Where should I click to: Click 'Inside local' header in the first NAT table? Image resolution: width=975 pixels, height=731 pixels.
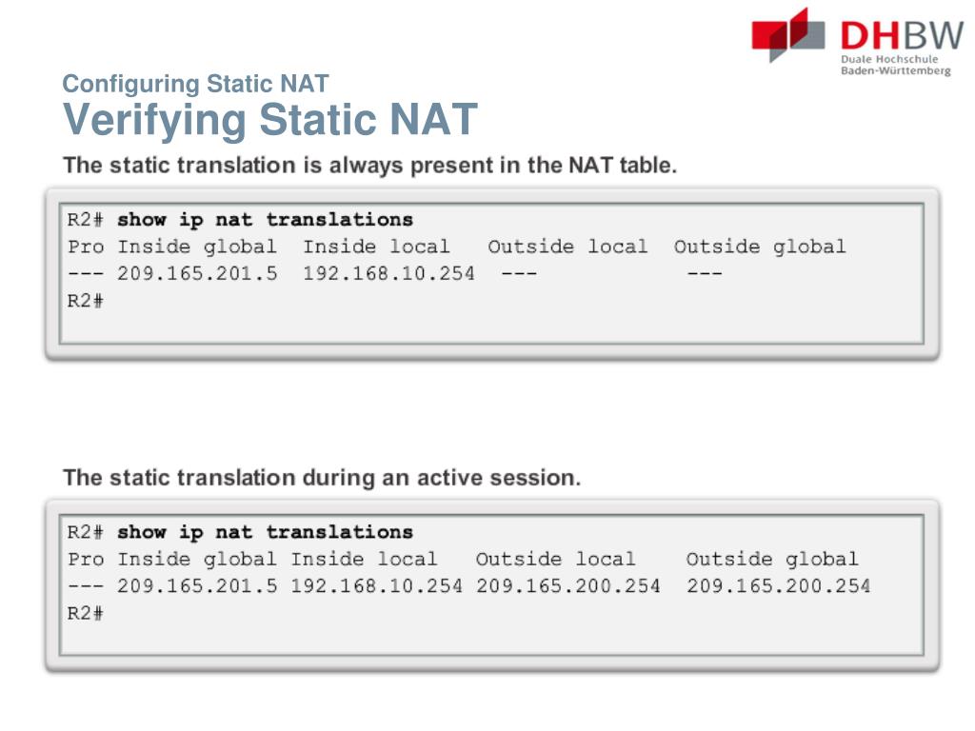(x=376, y=247)
